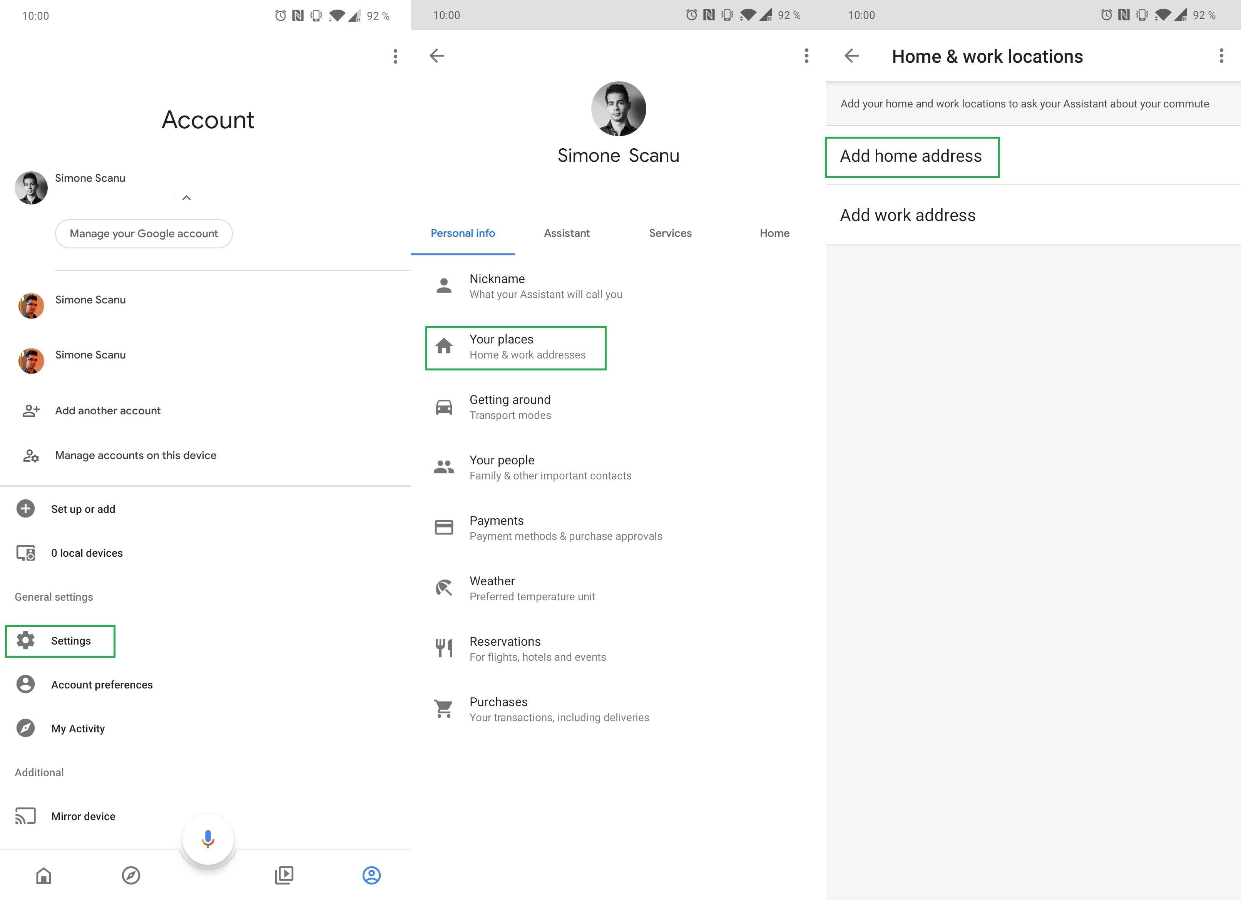This screenshot has height=901, width=1241.
Task: Tap the Google Assistant microphone button
Action: tap(207, 839)
